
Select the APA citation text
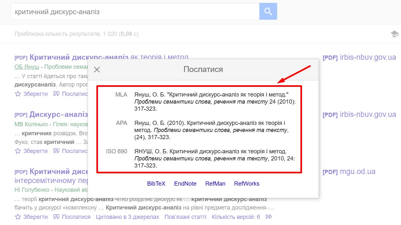(211, 130)
